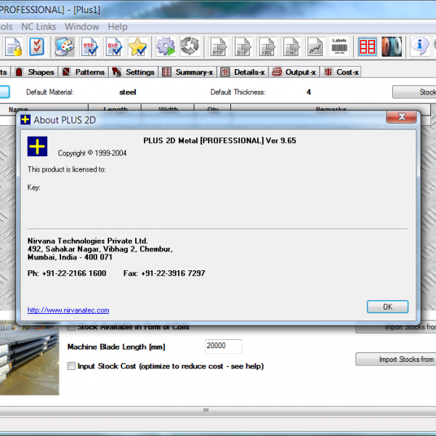This screenshot has width=436, height=436.
Task: Click the gear with play arrow icon
Action: coord(166,47)
